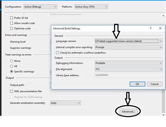166x127 pixels.
Task: Select the None warnings radio button
Action: [x=12, y=61]
